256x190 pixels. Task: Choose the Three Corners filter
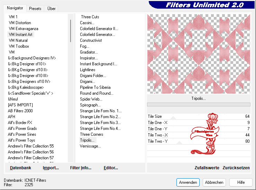[x=92, y=134]
